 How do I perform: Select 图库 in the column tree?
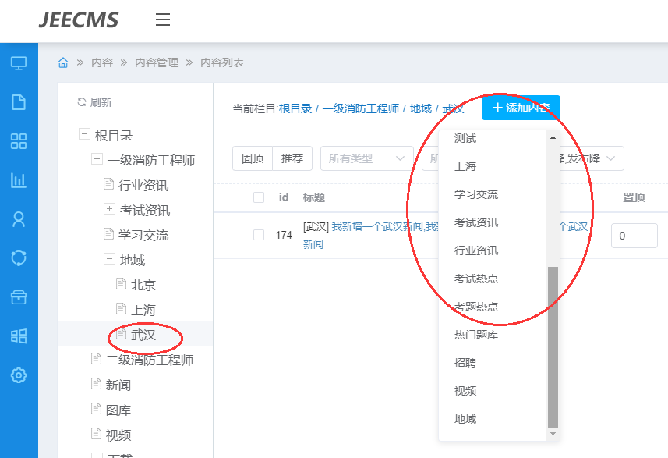tap(118, 410)
